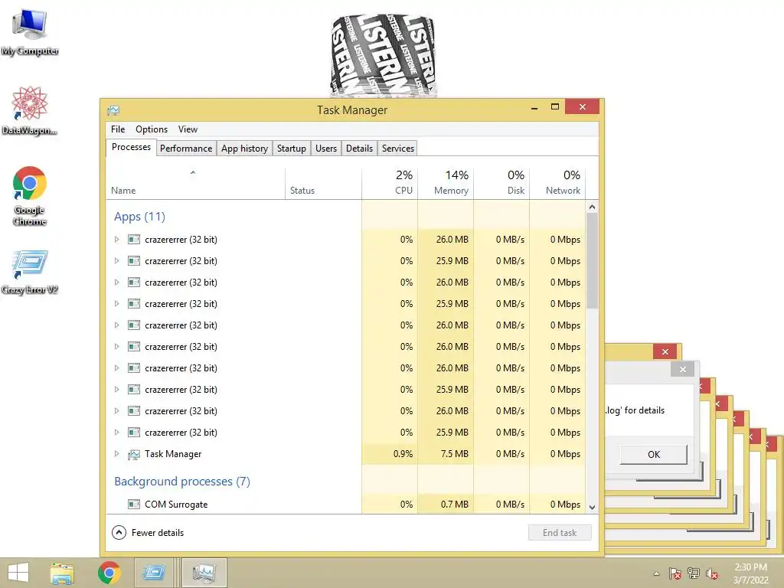This screenshot has width=784, height=588.
Task: Sort by the CPU column header
Action: [390, 183]
